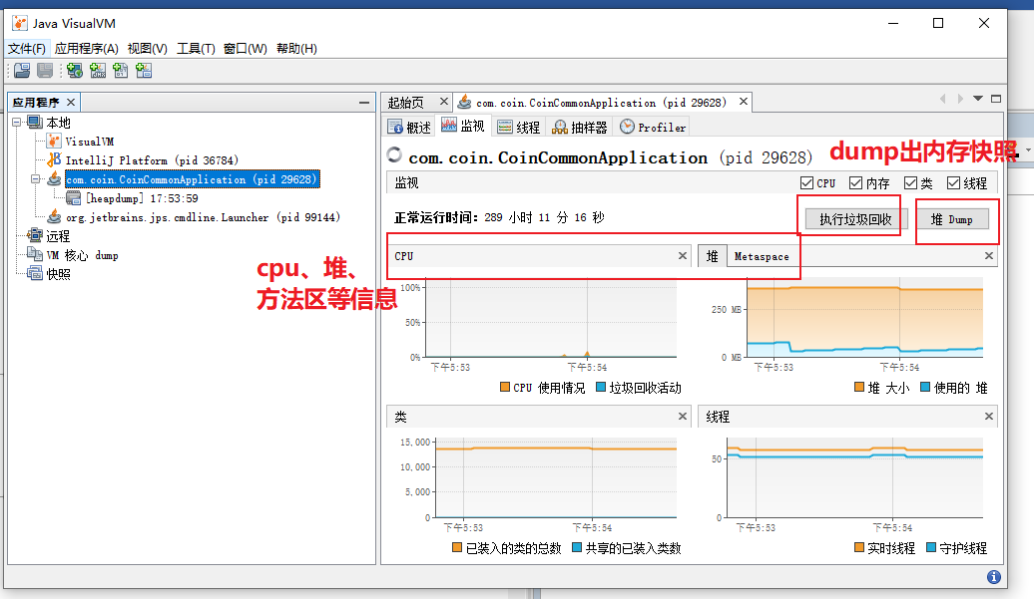This screenshot has height=599, width=1034.
Task: Select com.coin.CoinCommonApplication in tree
Action: (192, 179)
